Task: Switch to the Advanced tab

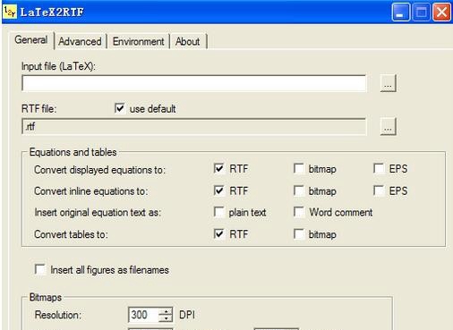Action: pos(80,41)
